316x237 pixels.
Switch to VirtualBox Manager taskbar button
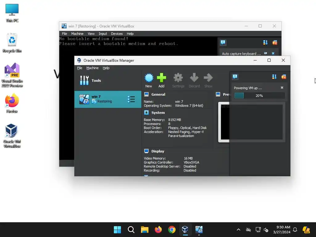[185, 230]
